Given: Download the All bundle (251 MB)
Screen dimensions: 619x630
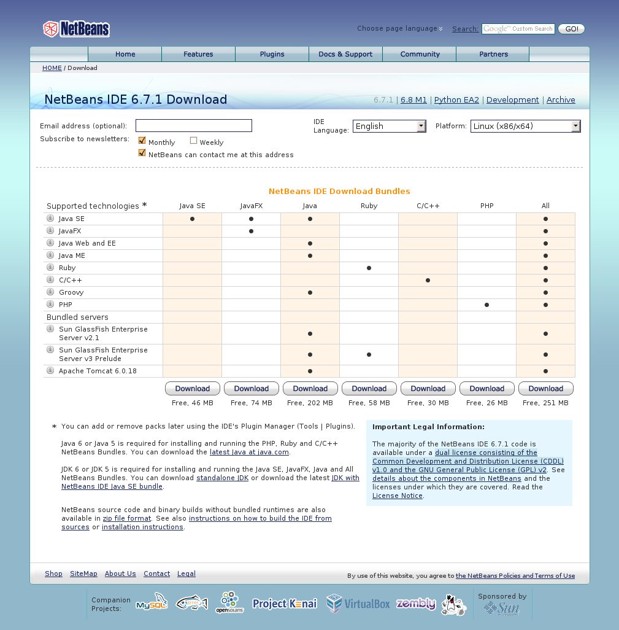Looking at the screenshot, I should (x=545, y=389).
